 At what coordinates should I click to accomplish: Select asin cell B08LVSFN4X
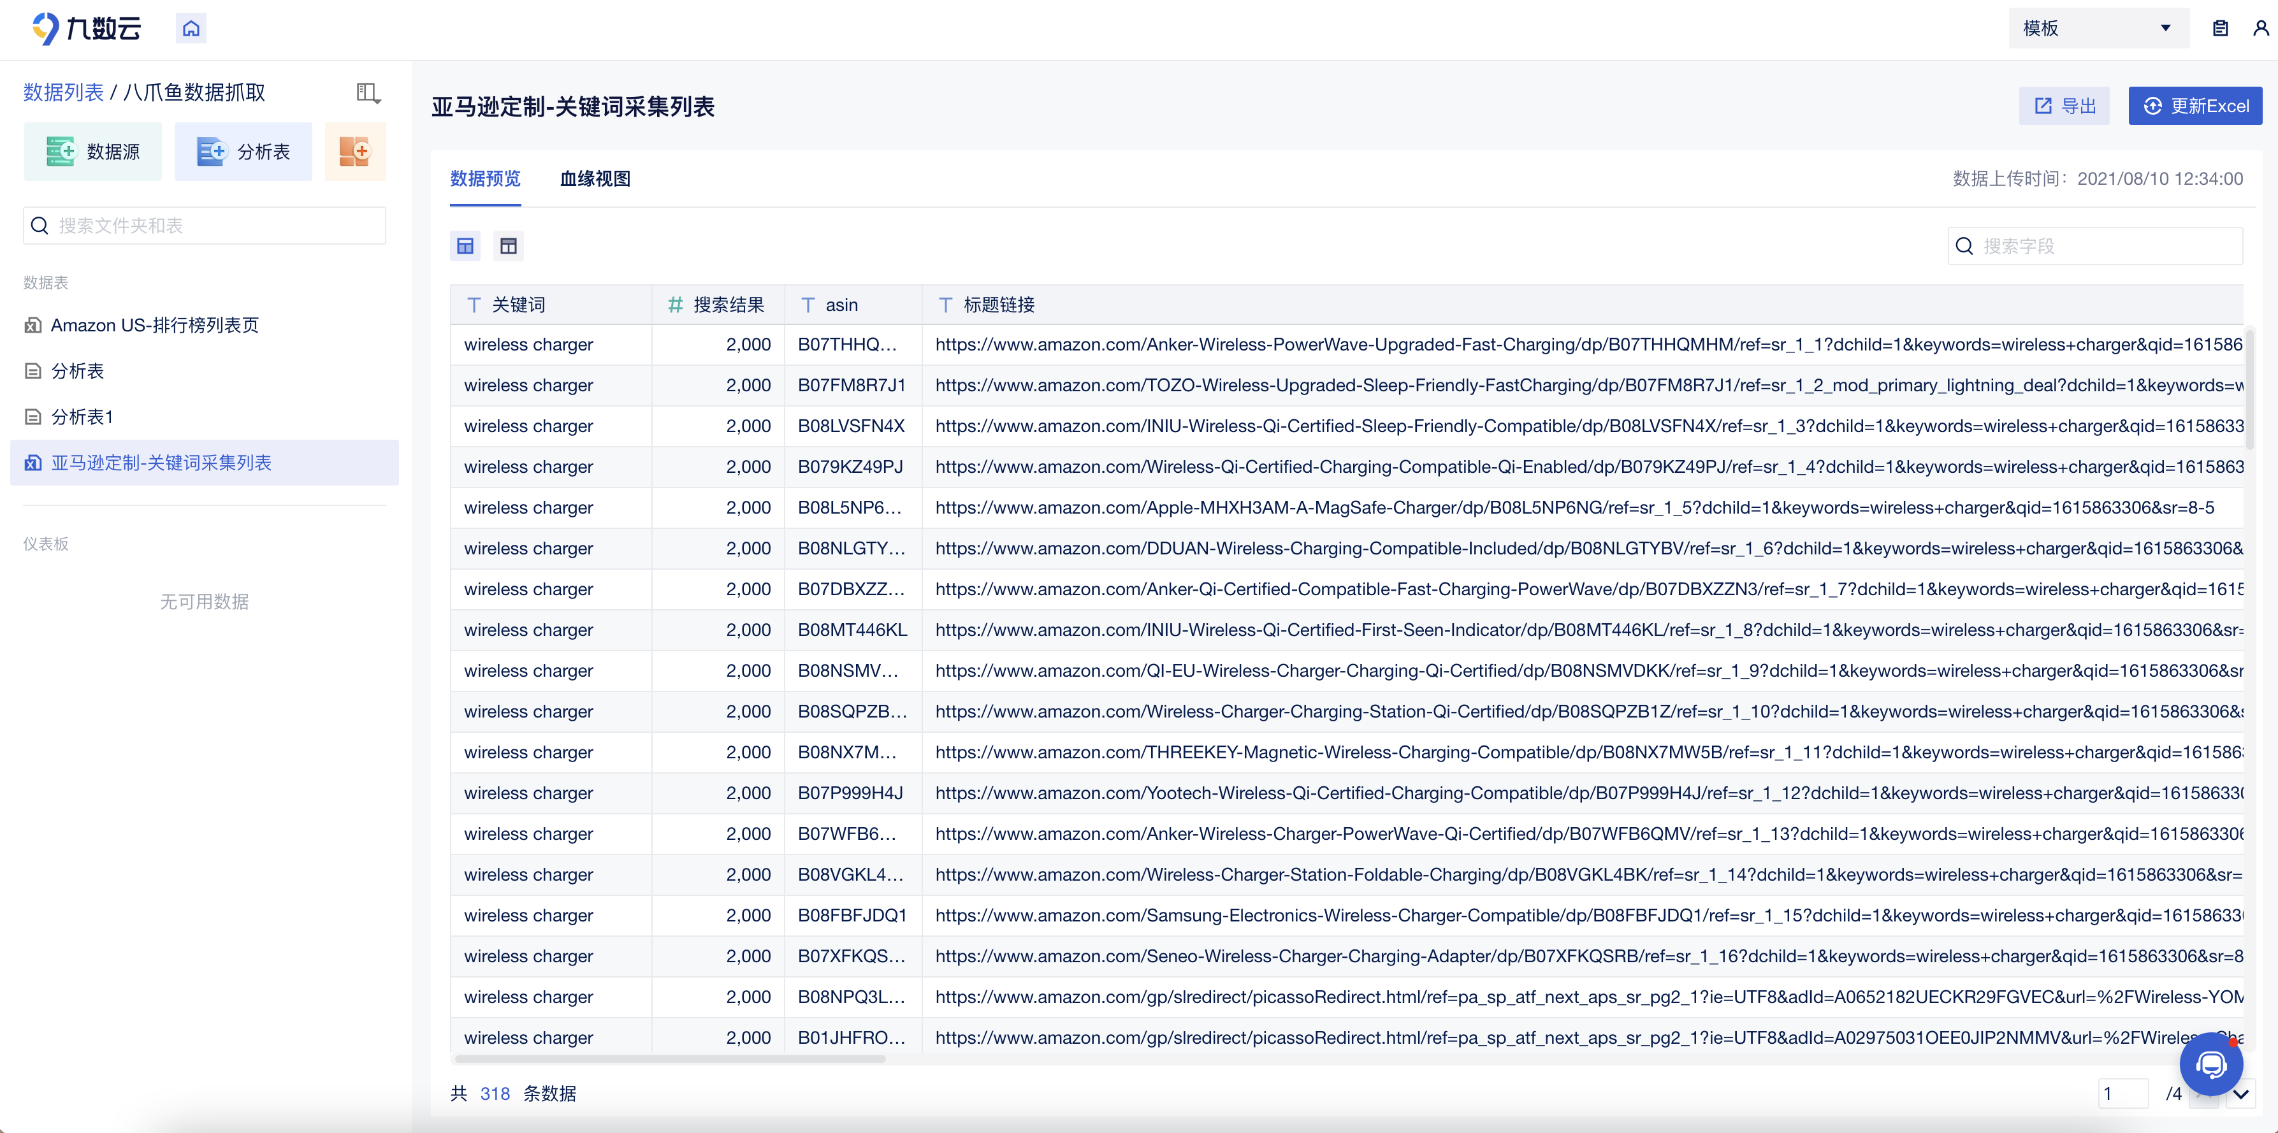click(853, 426)
